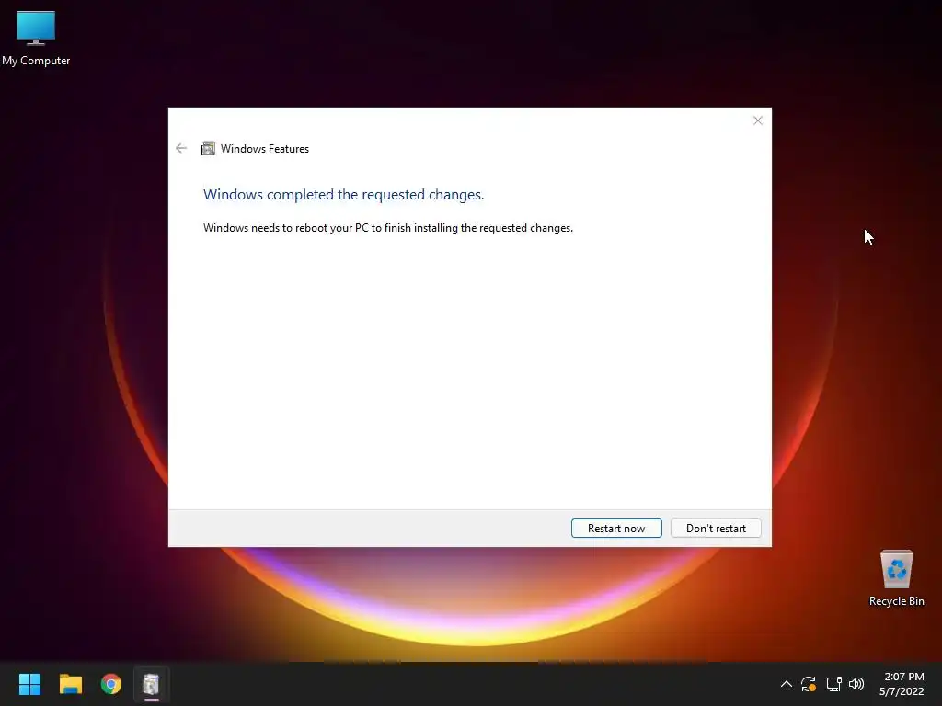This screenshot has width=942, height=706.
Task: Click the Windows Features title icon
Action: click(208, 148)
